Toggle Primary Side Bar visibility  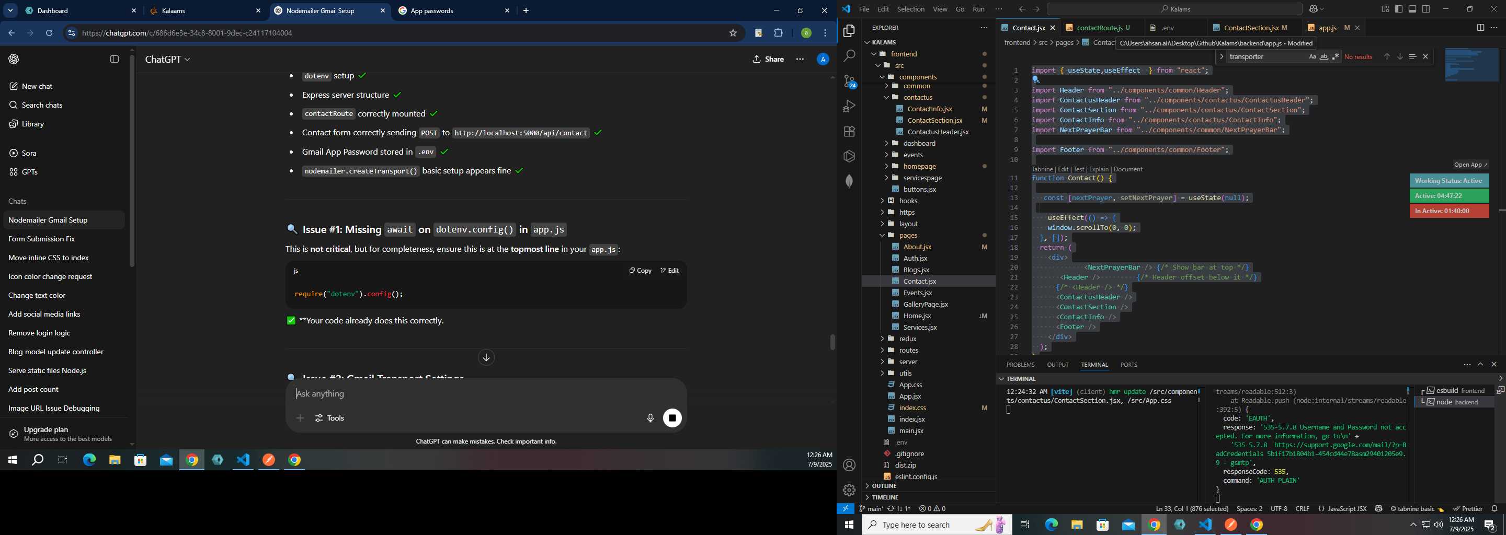coord(1398,9)
